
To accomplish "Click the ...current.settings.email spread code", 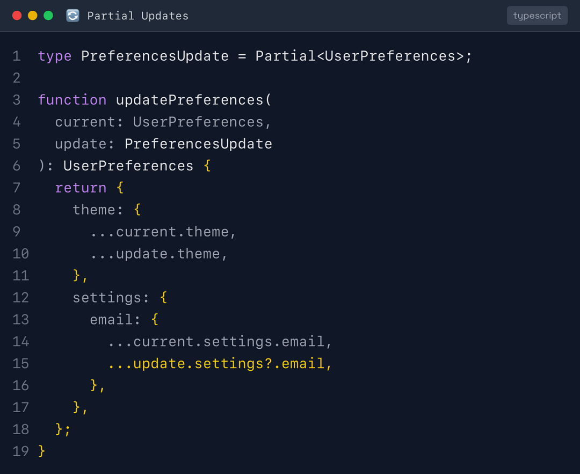I will click(220, 341).
